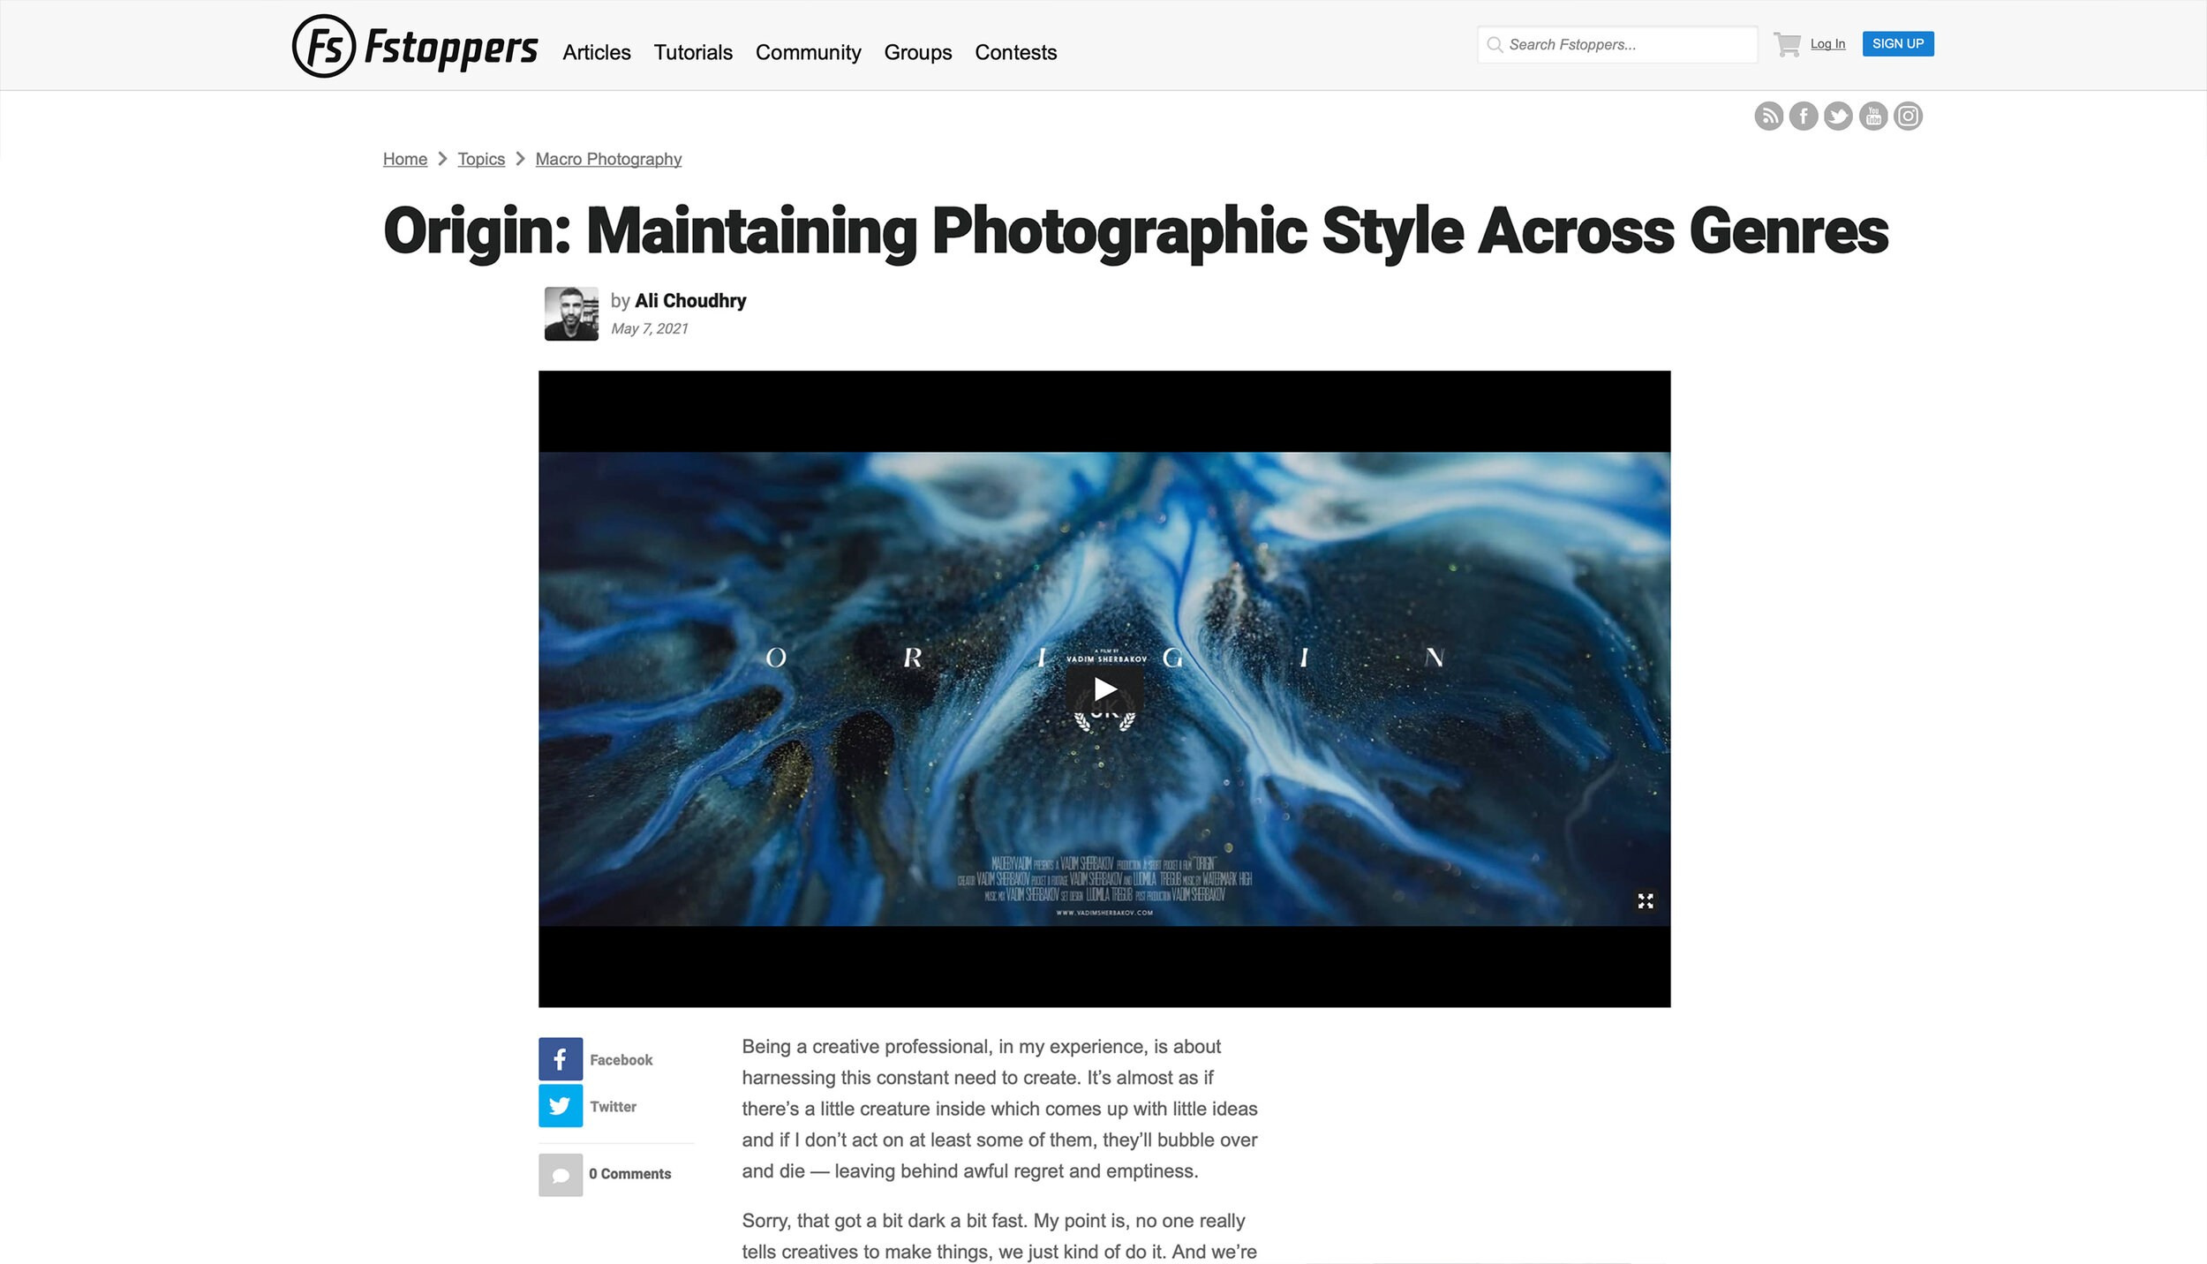Visit Ali Choudhry's author profile
2207x1264 pixels.
(x=690, y=300)
